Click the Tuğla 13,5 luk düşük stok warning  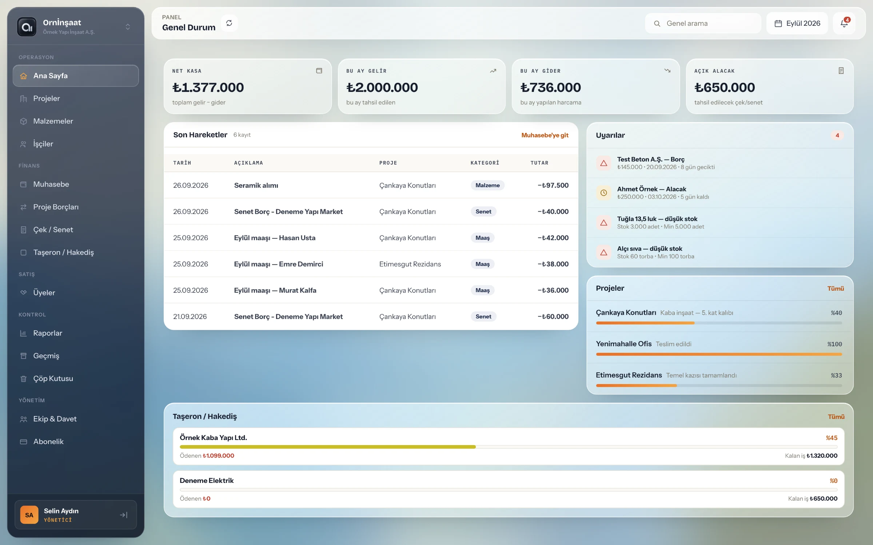[x=720, y=222]
